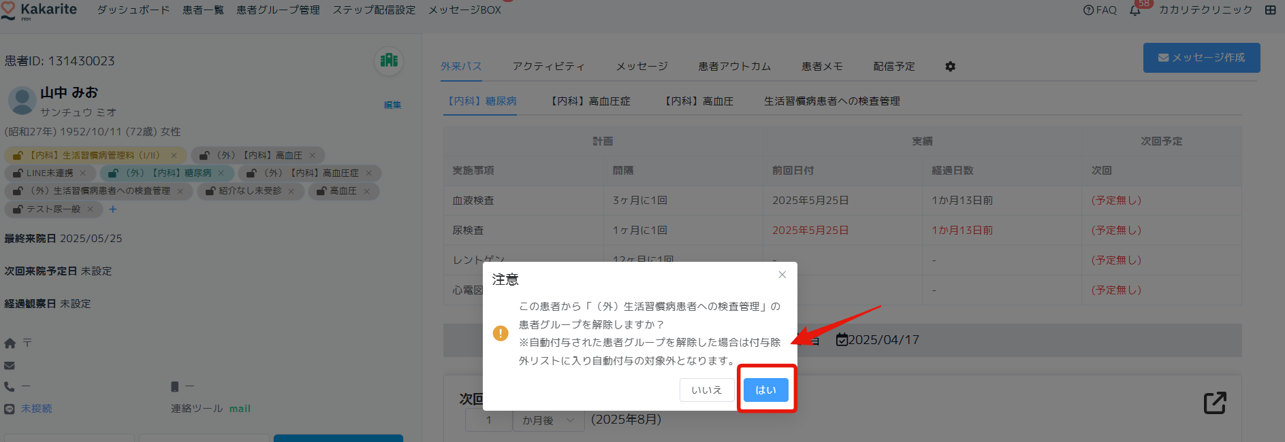Toggle lock icon on 紹介なし未受診 tag

(x=210, y=192)
